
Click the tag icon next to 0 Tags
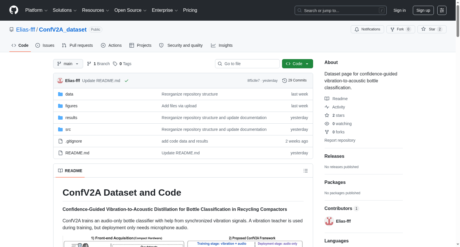[x=115, y=64]
